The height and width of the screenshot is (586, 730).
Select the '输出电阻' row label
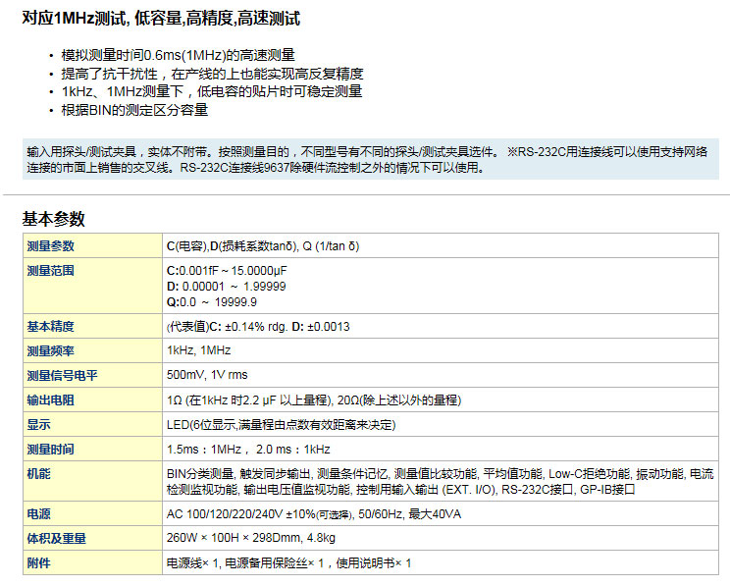click(x=51, y=400)
